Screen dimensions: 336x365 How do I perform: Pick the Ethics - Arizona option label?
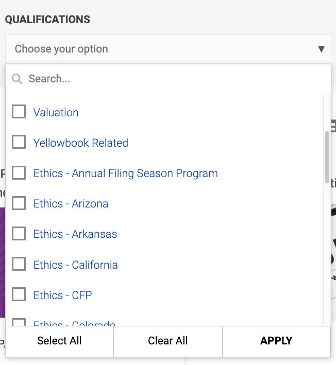pyautogui.click(x=71, y=204)
